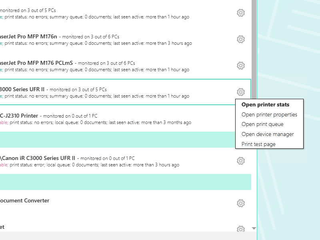Viewport: 320px width, 240px height.
Task: Click the scroll-down arrow of the printer list
Action: point(254,228)
